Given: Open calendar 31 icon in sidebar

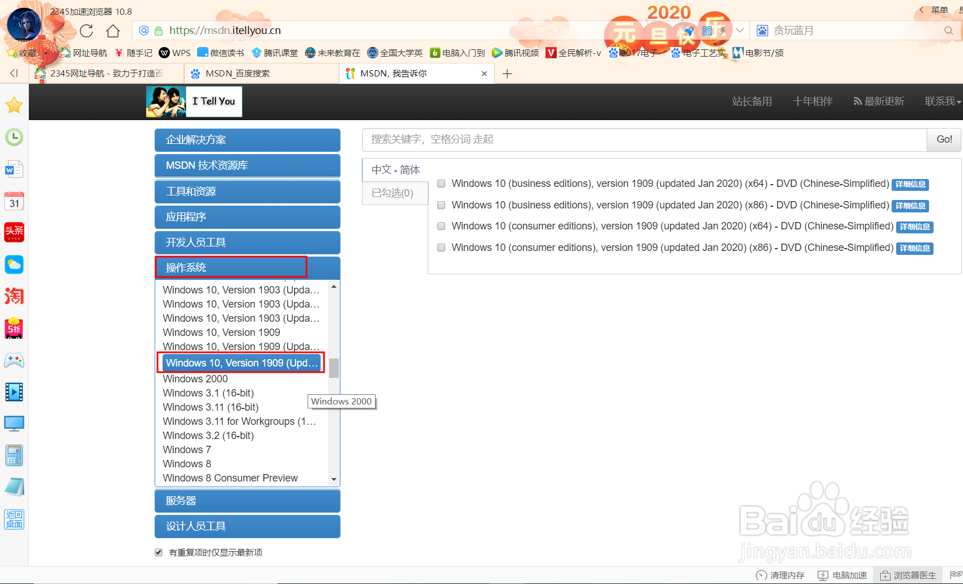Looking at the screenshot, I should click(14, 201).
